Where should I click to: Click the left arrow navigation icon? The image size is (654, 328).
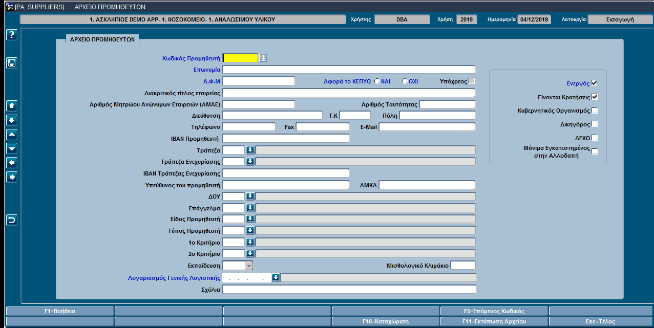[12, 163]
